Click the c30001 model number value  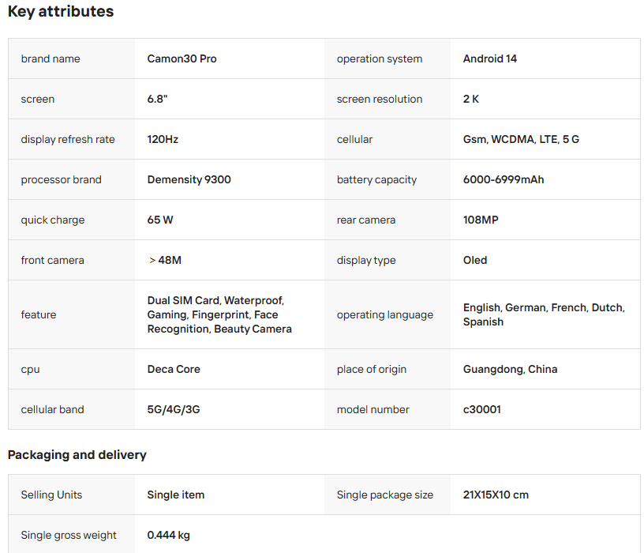click(x=481, y=410)
